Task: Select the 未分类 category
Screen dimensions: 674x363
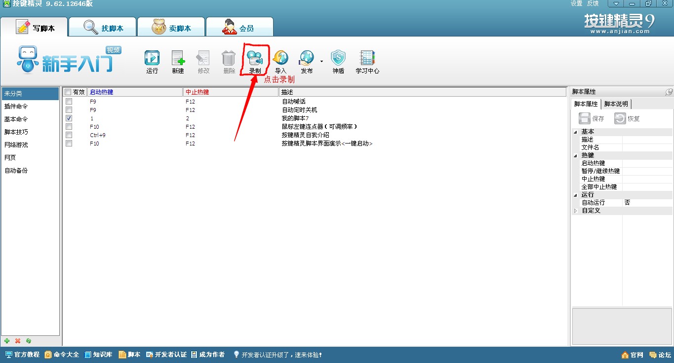Action: tap(31, 94)
